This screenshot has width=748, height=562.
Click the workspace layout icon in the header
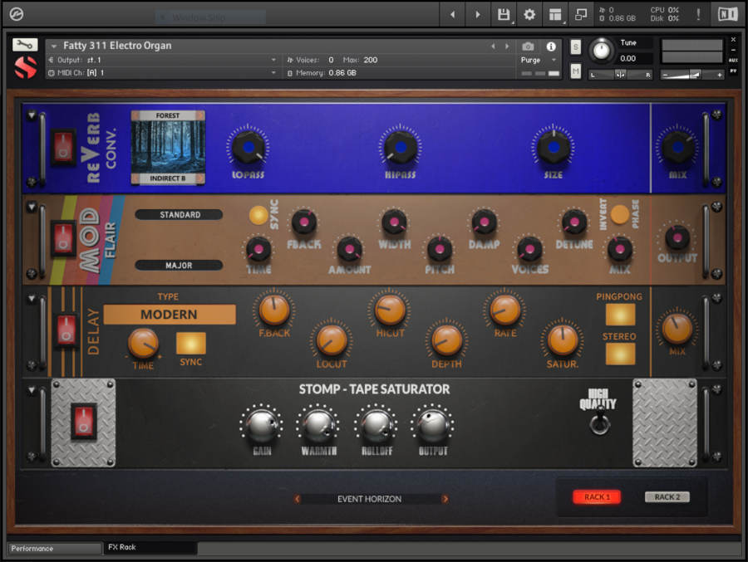pyautogui.click(x=555, y=14)
